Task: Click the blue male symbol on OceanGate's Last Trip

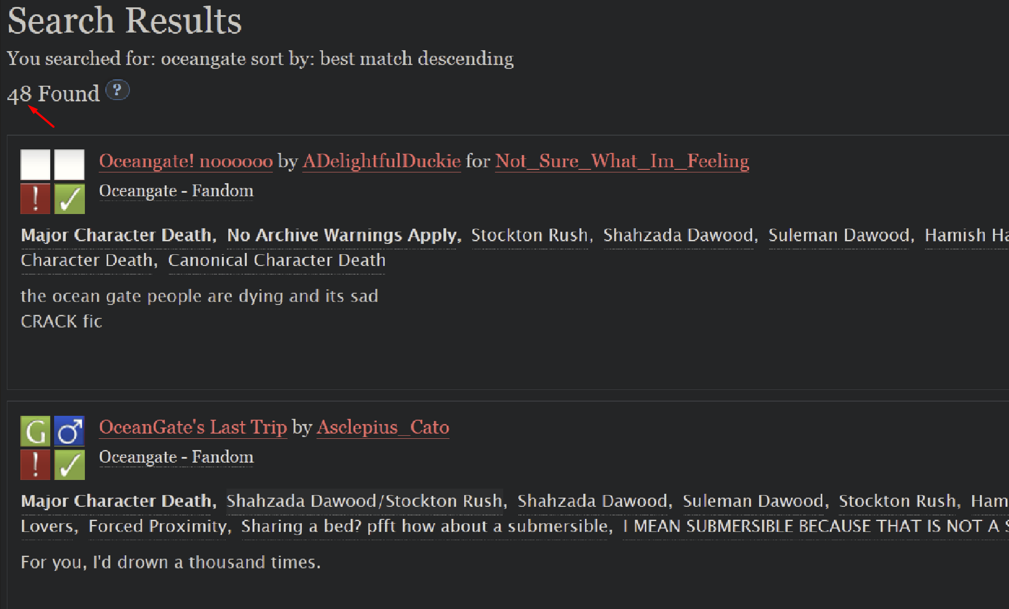Action: [69, 431]
